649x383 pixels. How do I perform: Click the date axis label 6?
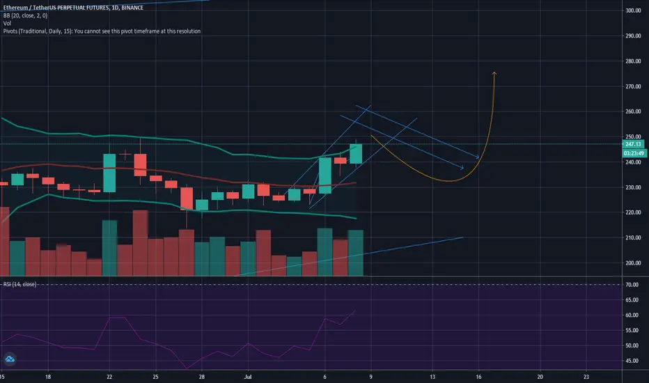pos(324,377)
